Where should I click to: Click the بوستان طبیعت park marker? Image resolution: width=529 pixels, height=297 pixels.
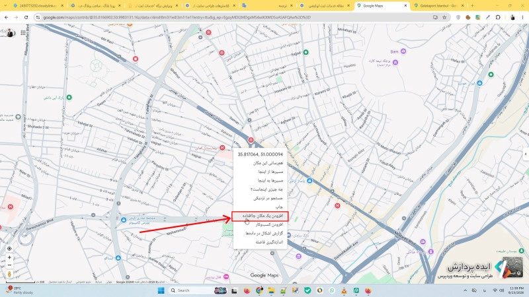[521, 251]
